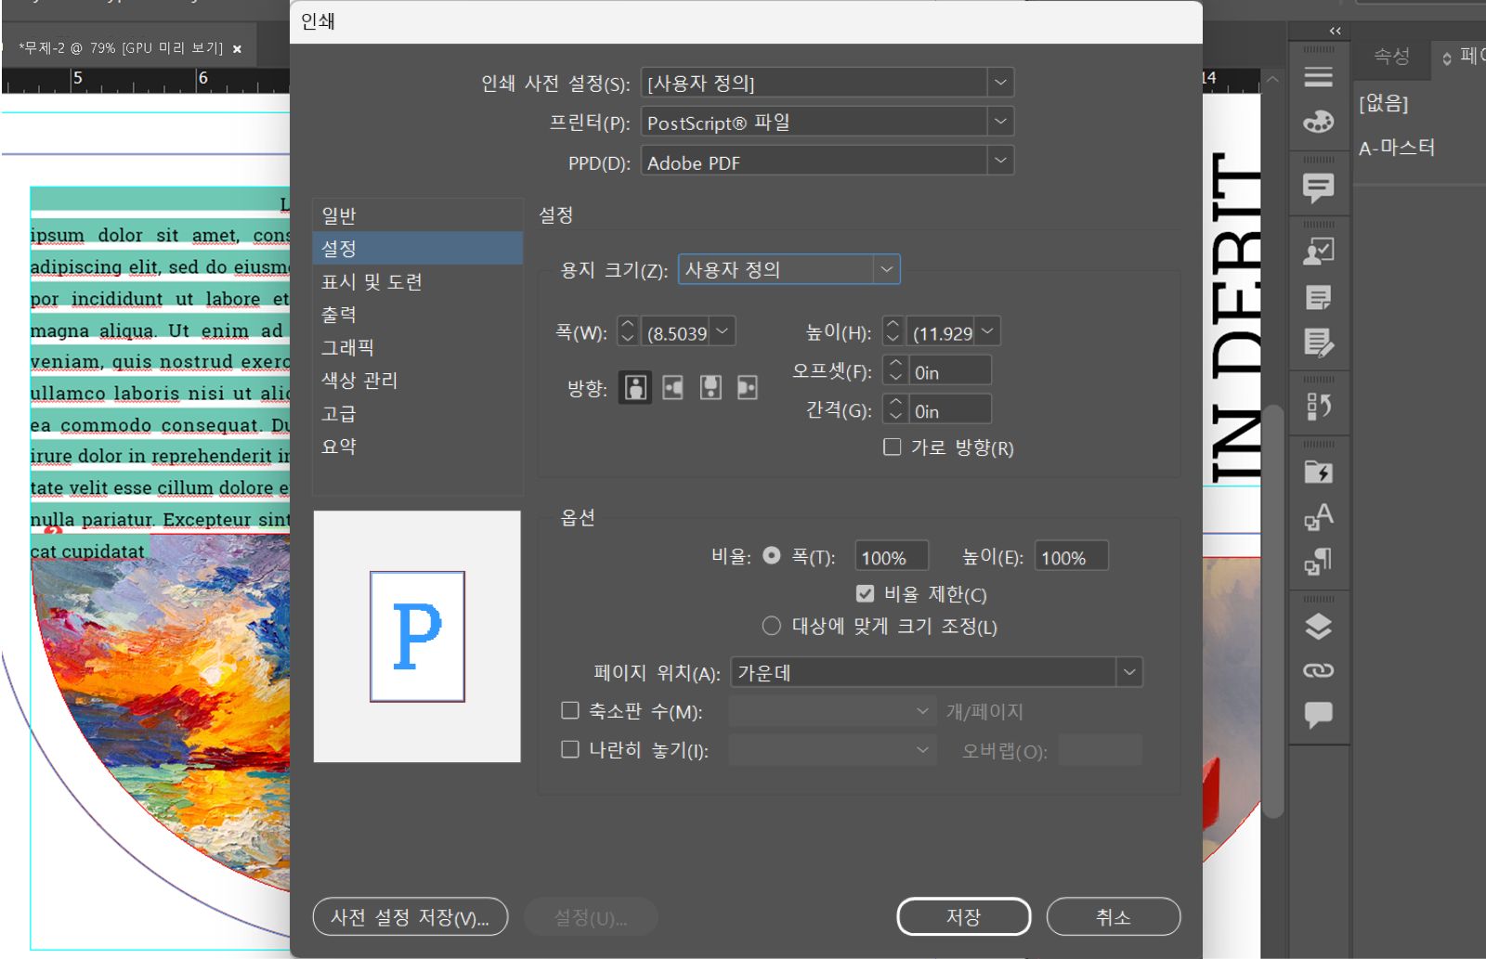The height and width of the screenshot is (959, 1486).
Task: Uncheck 비율 제한 checkbox
Action: 865,593
